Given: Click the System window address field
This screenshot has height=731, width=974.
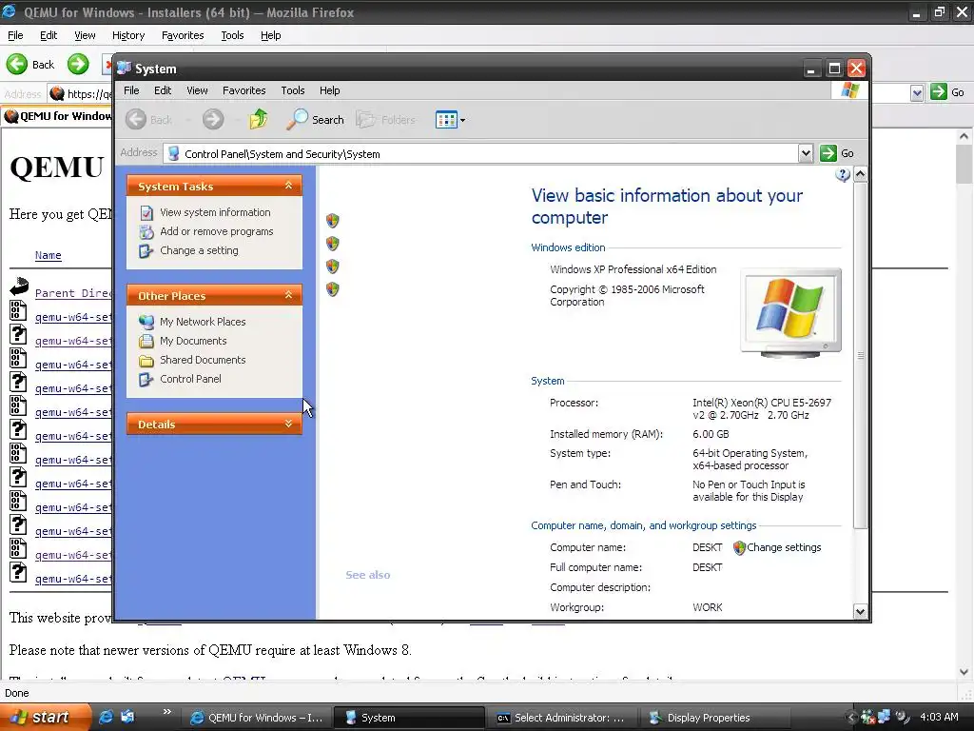Looking at the screenshot, I should [x=488, y=153].
